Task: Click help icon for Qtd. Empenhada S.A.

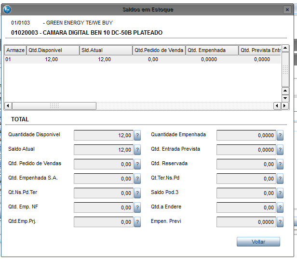Action: (x=137, y=179)
